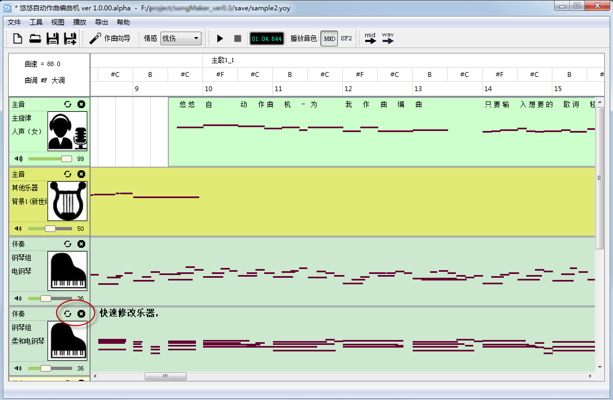Delete the 电钢琴 accompaniment track
Viewport: 613px width, 400px height.
click(81, 244)
